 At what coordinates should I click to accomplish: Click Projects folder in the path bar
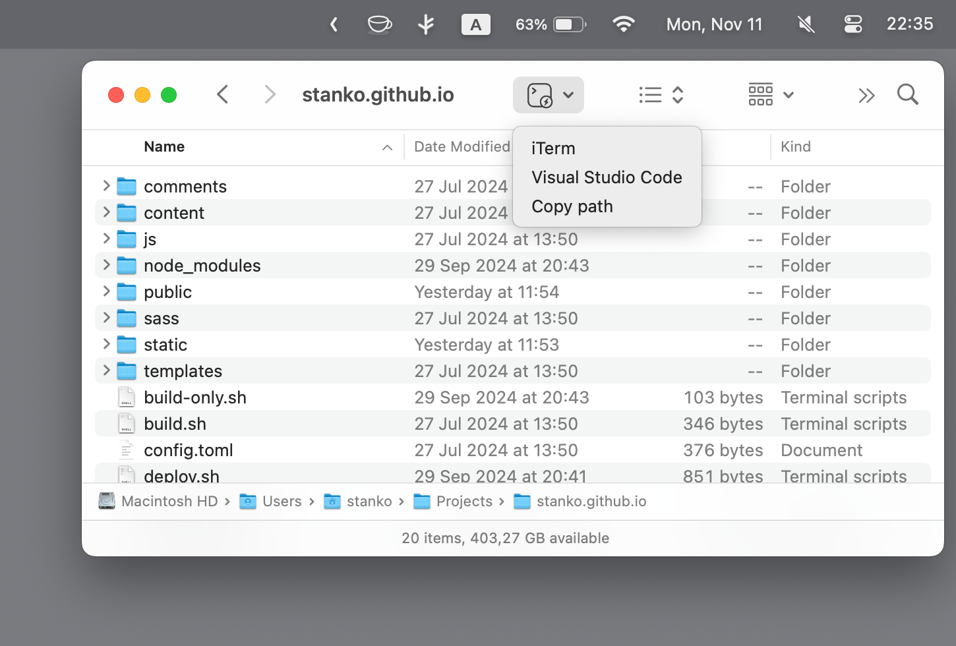pyautogui.click(x=453, y=502)
